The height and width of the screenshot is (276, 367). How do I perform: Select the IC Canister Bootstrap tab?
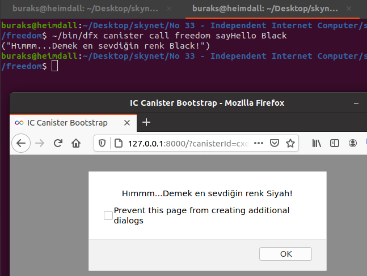click(73, 123)
